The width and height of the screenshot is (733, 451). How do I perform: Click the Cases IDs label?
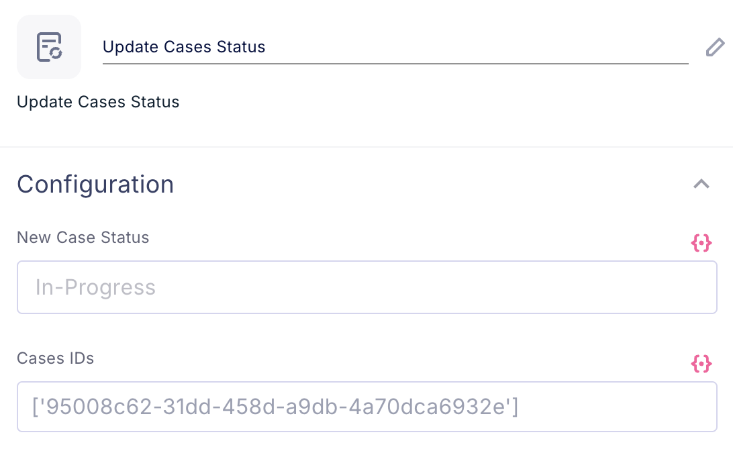click(55, 358)
